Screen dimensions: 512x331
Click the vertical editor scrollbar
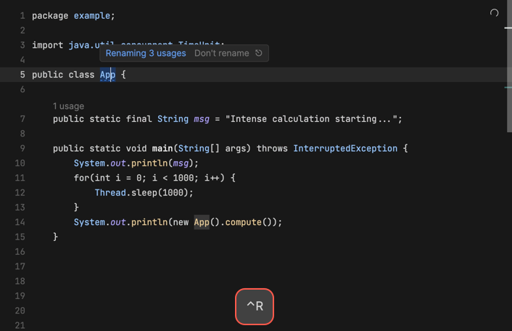click(508, 73)
